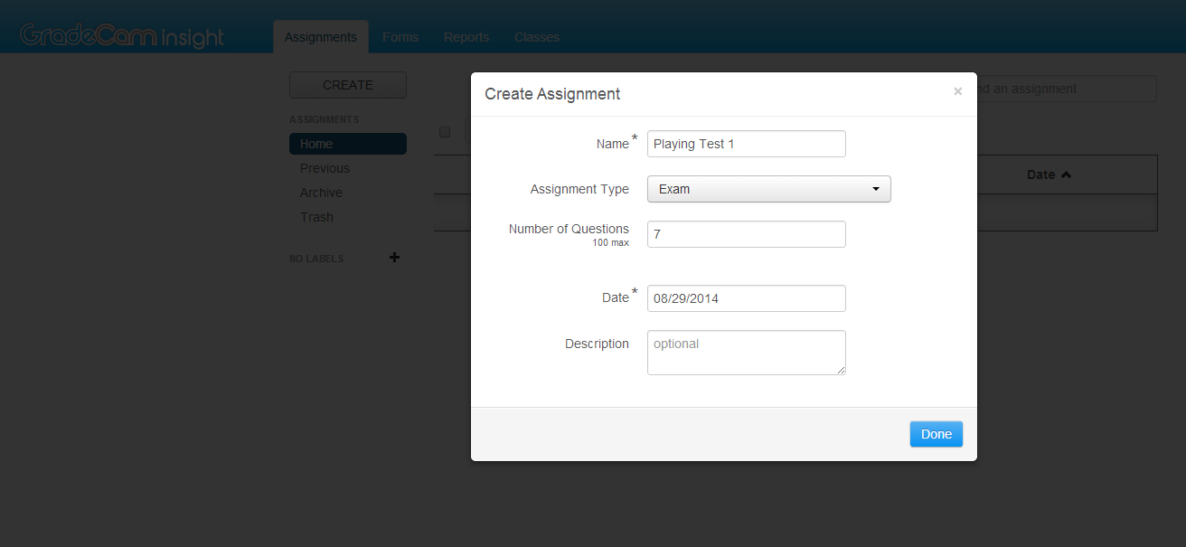
Task: Click the optional Description text area
Action: [x=746, y=352]
